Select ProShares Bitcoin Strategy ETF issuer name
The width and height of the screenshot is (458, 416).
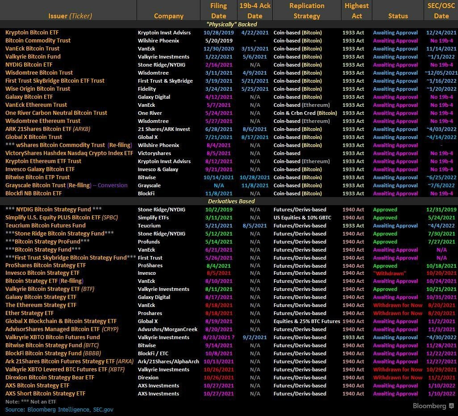[x=46, y=265]
